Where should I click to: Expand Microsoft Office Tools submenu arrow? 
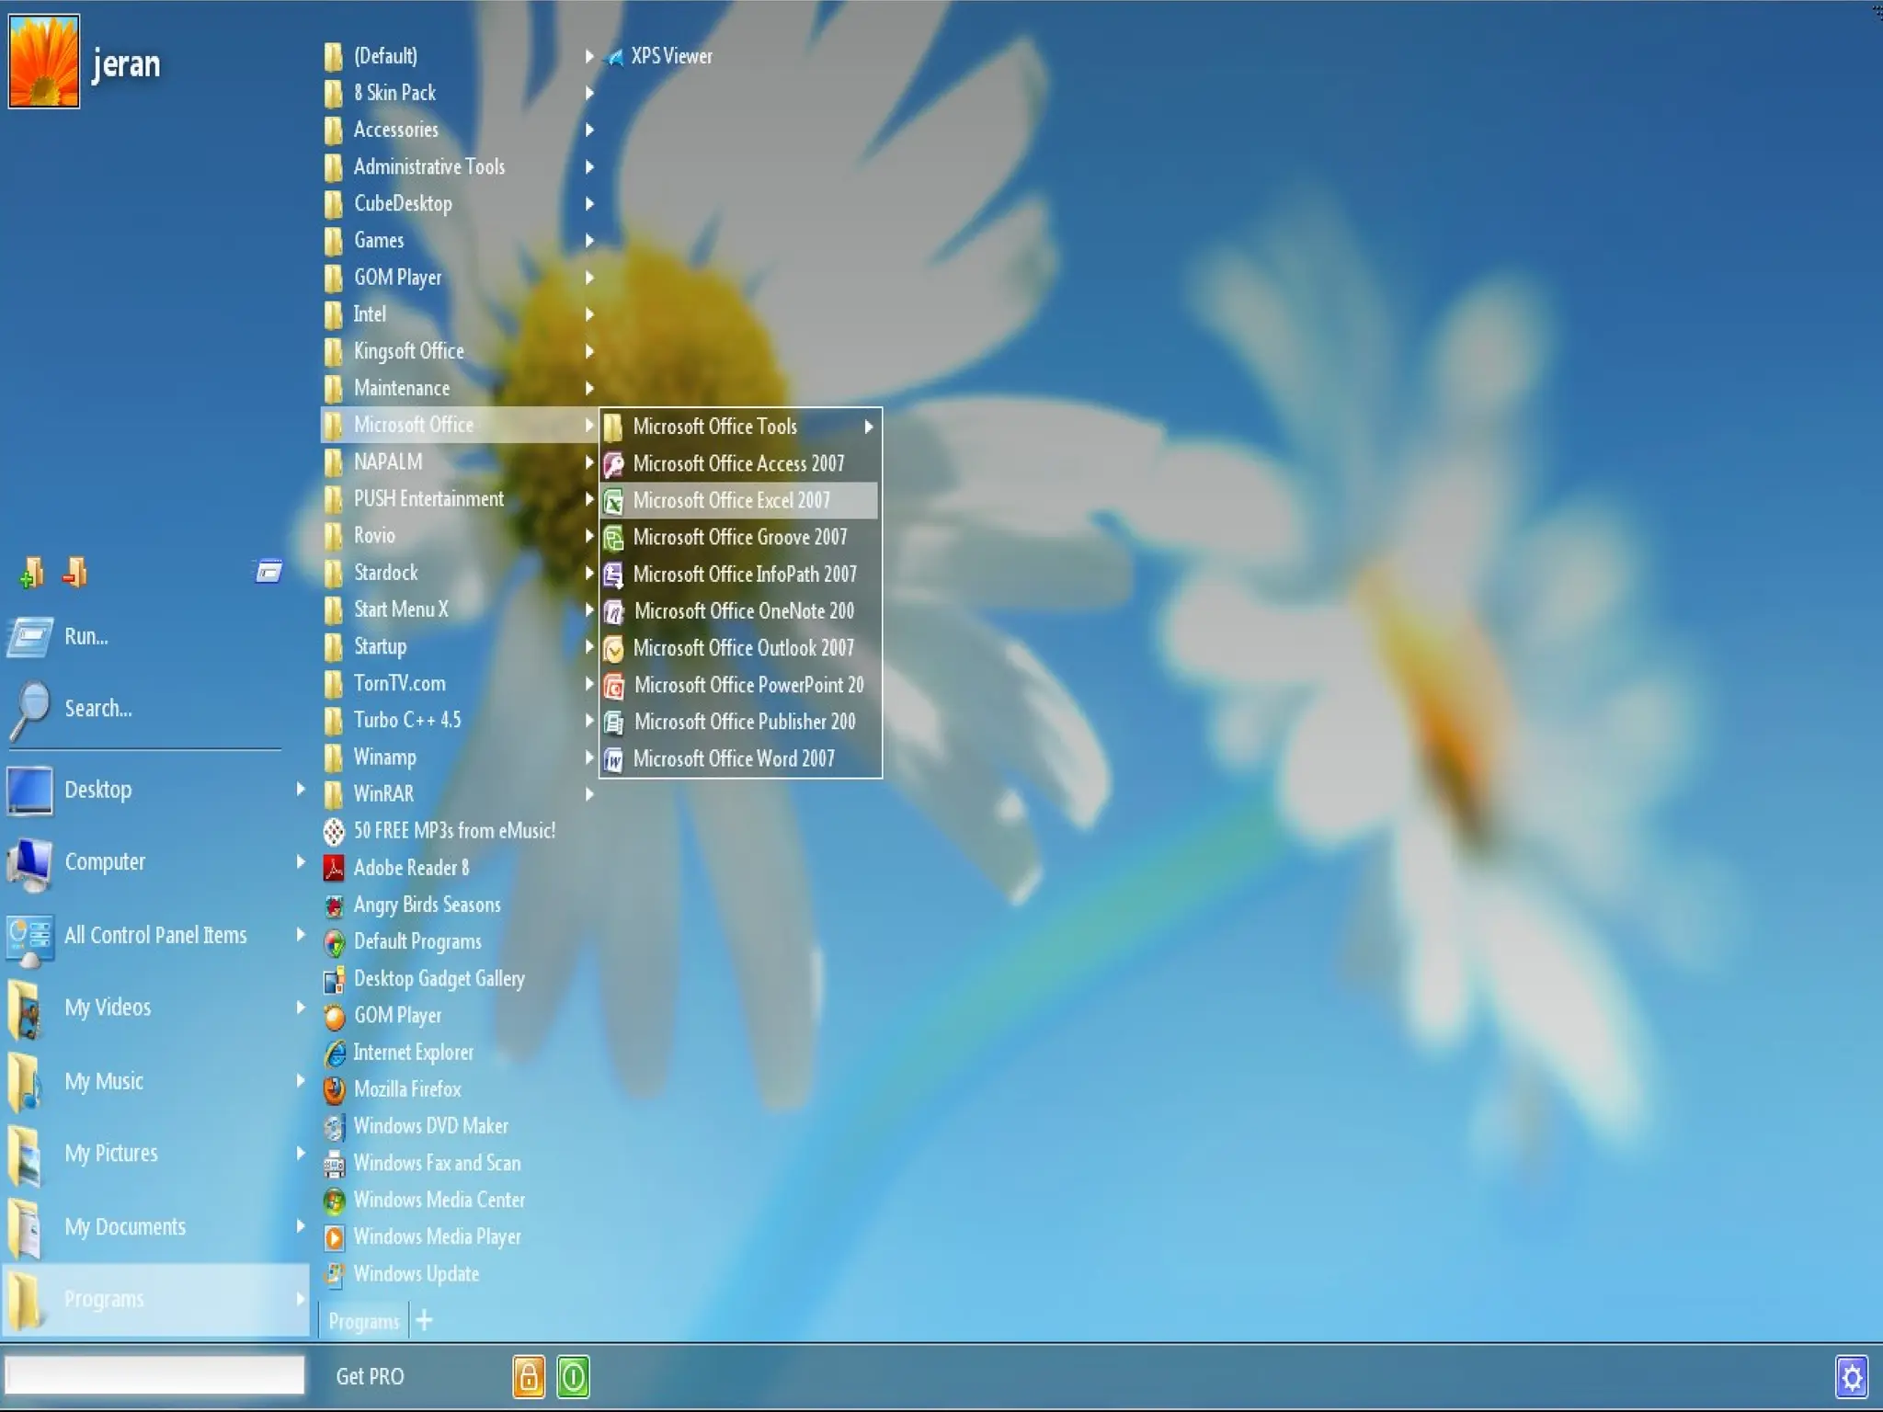868,427
